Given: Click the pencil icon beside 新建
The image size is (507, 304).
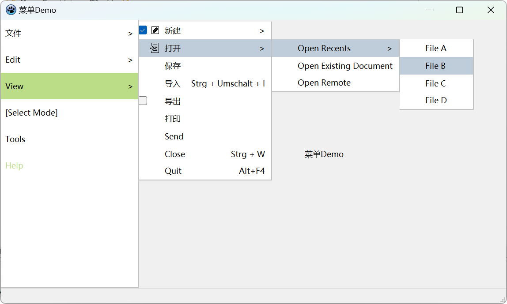Looking at the screenshot, I should click(155, 30).
